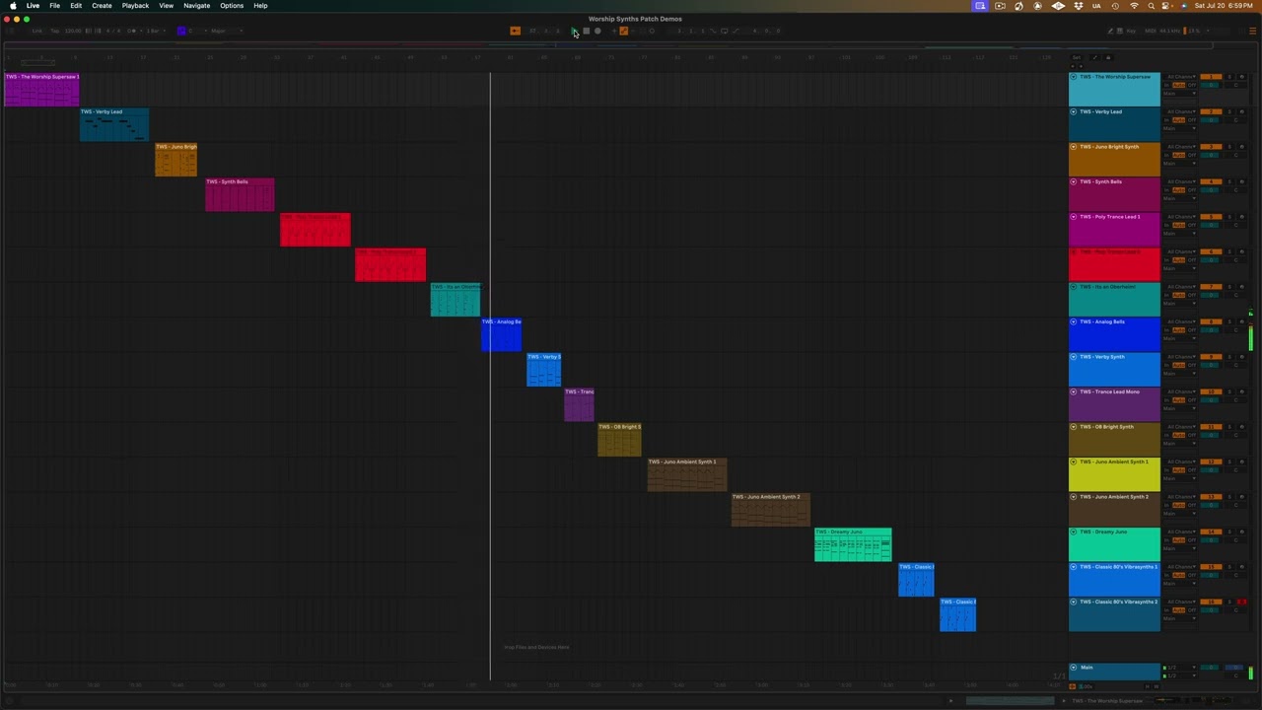This screenshot has width=1262, height=710.
Task: Unfold the TWS - Dreamy Juno track
Action: pyautogui.click(x=1074, y=532)
